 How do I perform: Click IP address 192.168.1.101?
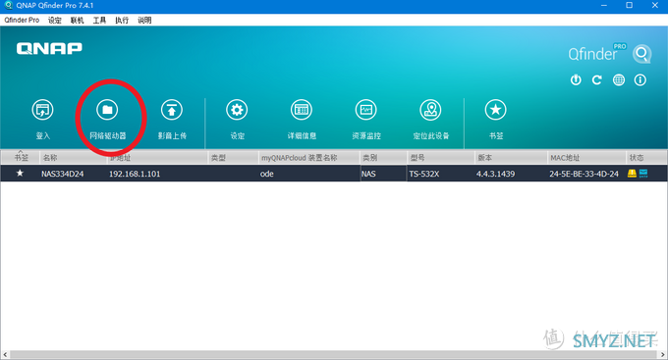pos(135,174)
